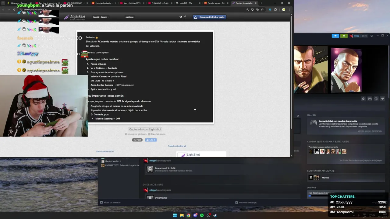
Task: Add game to favorites with heart icon
Action: [382, 99]
